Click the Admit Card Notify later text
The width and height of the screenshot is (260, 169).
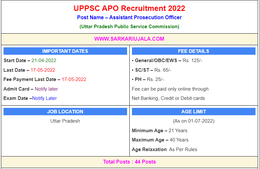click(x=46, y=89)
